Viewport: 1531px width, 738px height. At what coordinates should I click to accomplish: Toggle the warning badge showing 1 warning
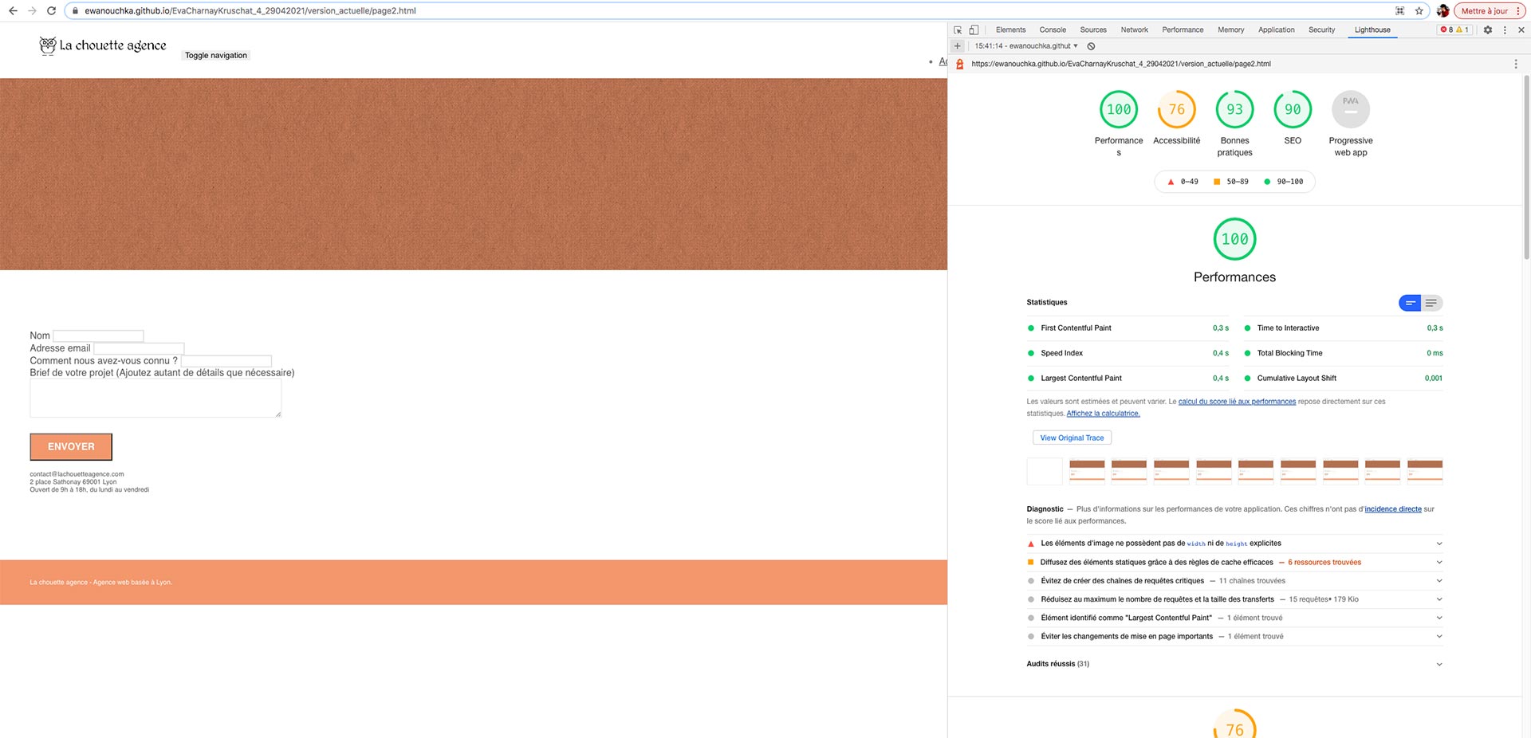click(1462, 29)
